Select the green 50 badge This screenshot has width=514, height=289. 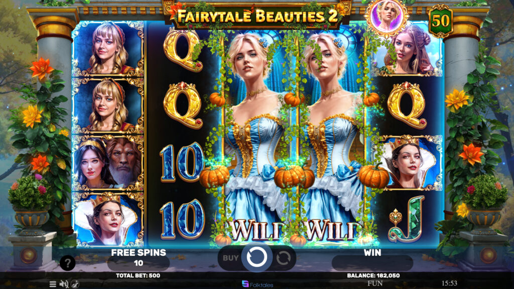point(440,21)
